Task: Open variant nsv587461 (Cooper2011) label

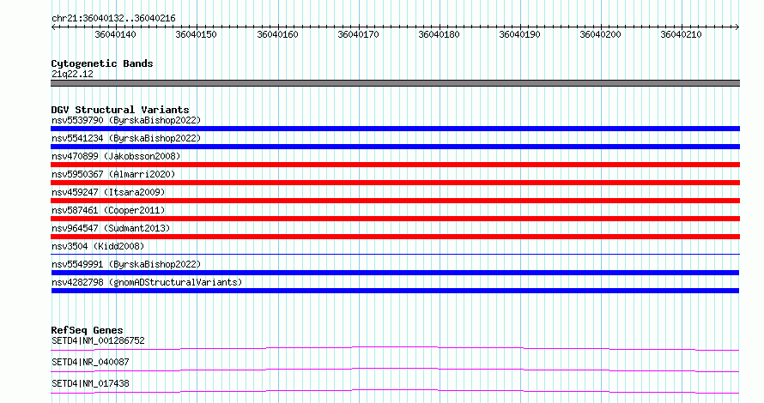Action: 108,210
